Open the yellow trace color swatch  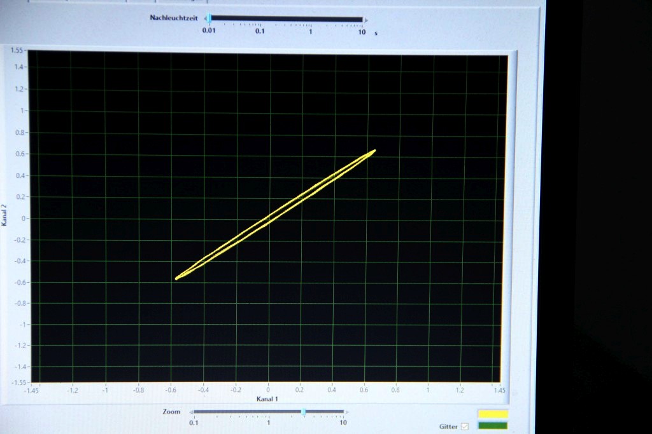tap(493, 414)
